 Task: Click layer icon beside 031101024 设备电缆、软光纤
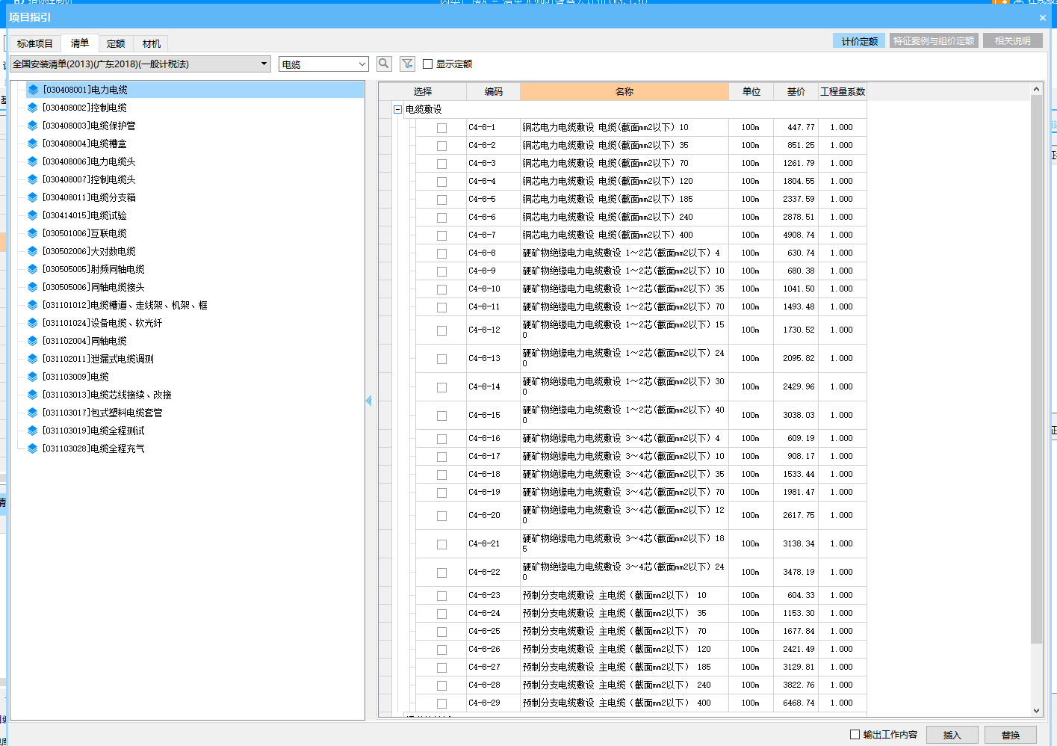tap(33, 323)
